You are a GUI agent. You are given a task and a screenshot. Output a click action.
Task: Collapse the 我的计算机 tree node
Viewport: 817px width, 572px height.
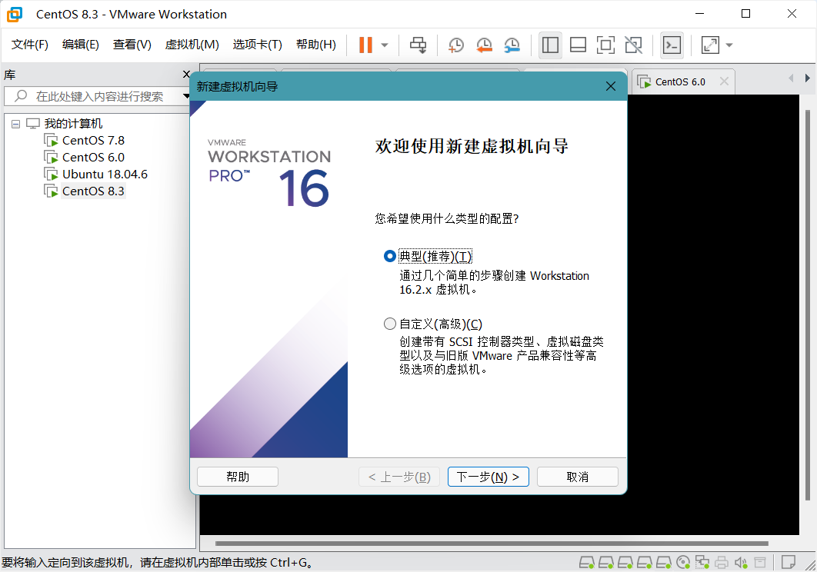[x=15, y=124]
